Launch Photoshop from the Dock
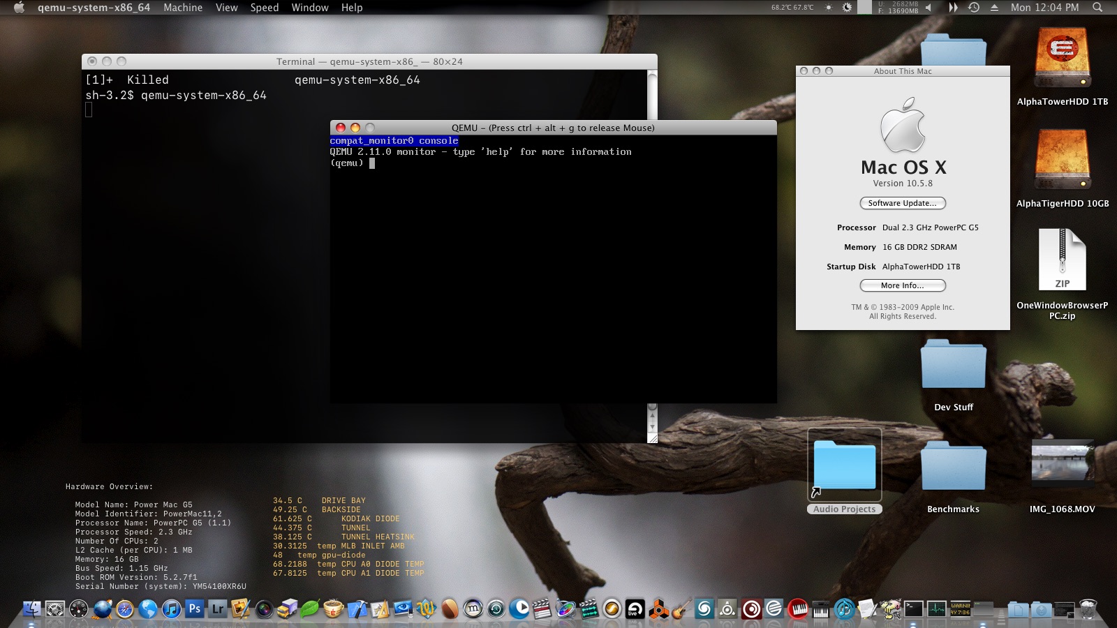The width and height of the screenshot is (1117, 628). coord(194,608)
